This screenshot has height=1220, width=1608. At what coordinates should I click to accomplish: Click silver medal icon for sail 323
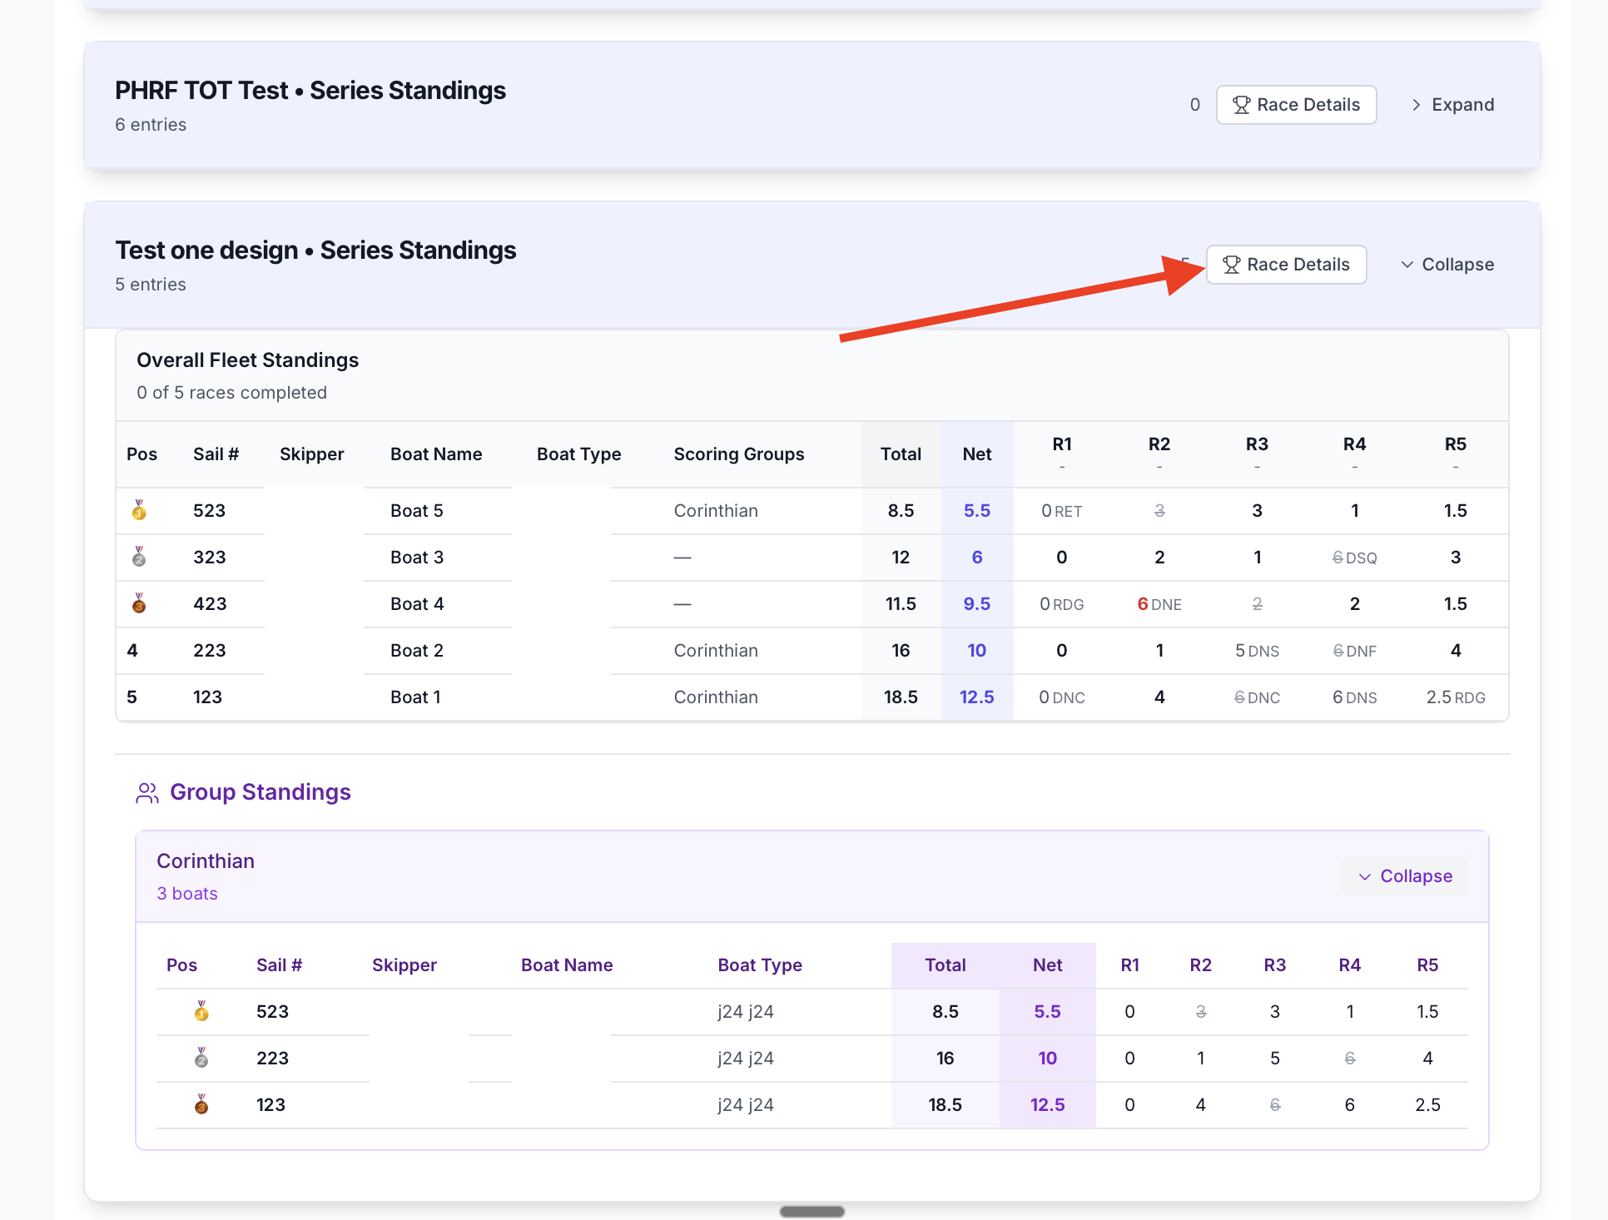click(139, 557)
